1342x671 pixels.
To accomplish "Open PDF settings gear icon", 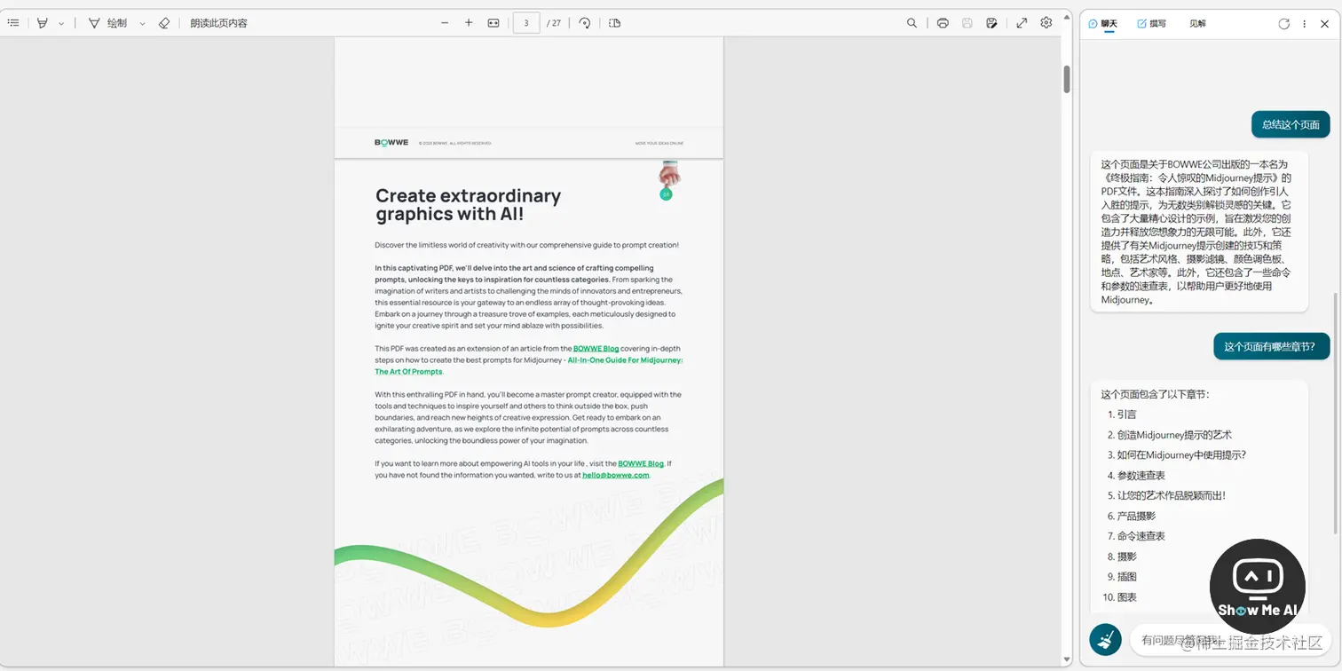I will [x=1046, y=23].
